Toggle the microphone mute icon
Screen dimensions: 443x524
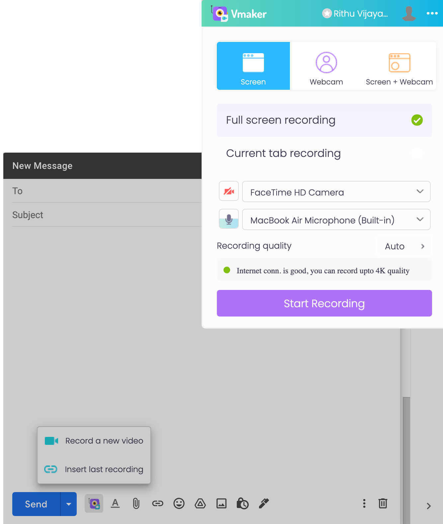(229, 219)
